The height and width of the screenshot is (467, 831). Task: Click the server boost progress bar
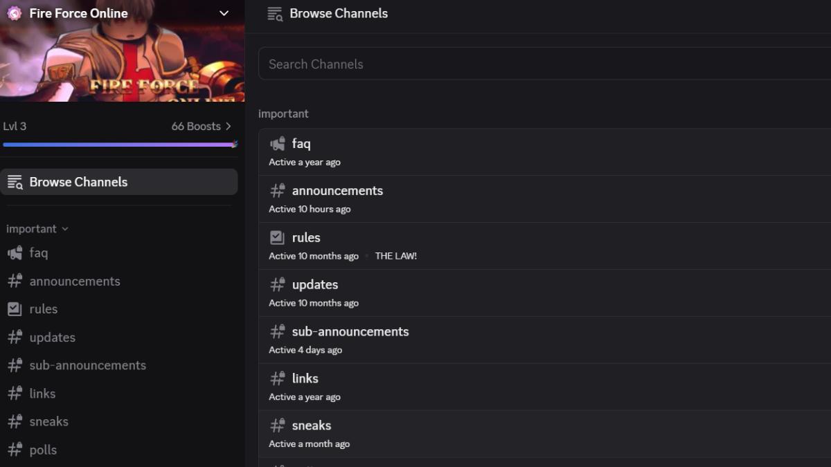[x=119, y=143]
